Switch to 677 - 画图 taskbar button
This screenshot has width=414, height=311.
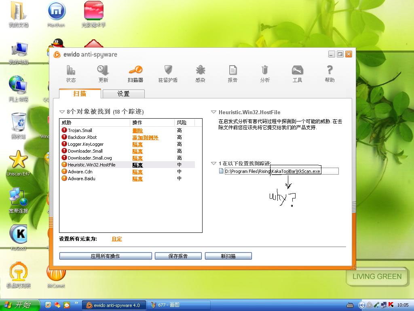tap(178, 305)
